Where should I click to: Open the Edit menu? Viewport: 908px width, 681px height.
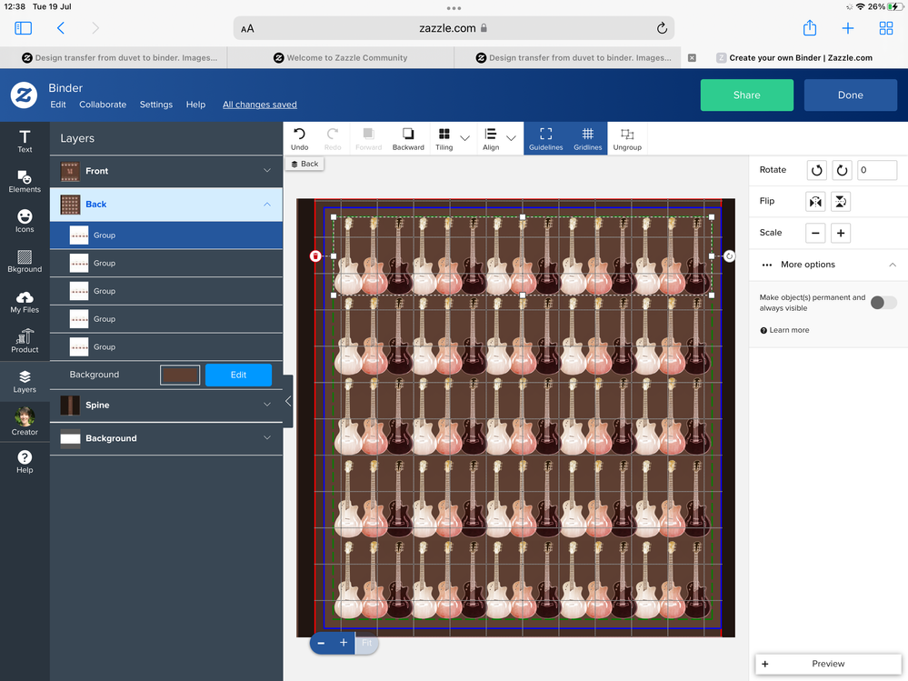pos(58,105)
